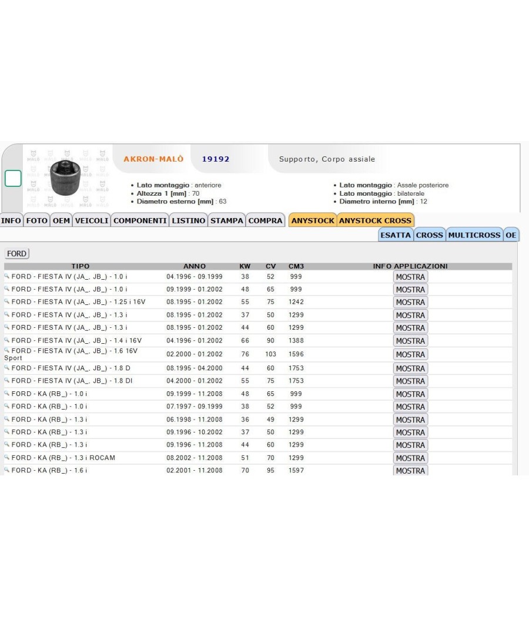Click MOSTRA for Fiesta IV 1.3 i 50 CV
The height and width of the screenshot is (617, 529).
tap(410, 315)
